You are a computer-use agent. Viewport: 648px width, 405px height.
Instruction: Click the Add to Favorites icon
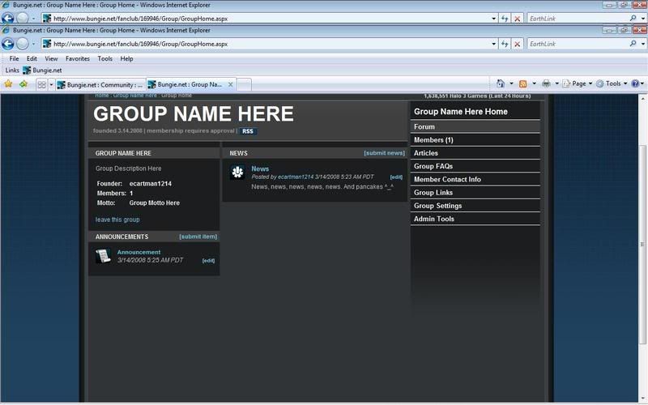23,83
